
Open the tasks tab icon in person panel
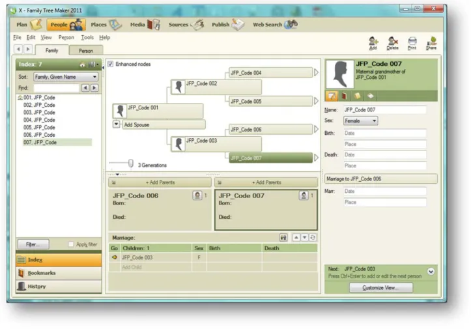click(371, 96)
